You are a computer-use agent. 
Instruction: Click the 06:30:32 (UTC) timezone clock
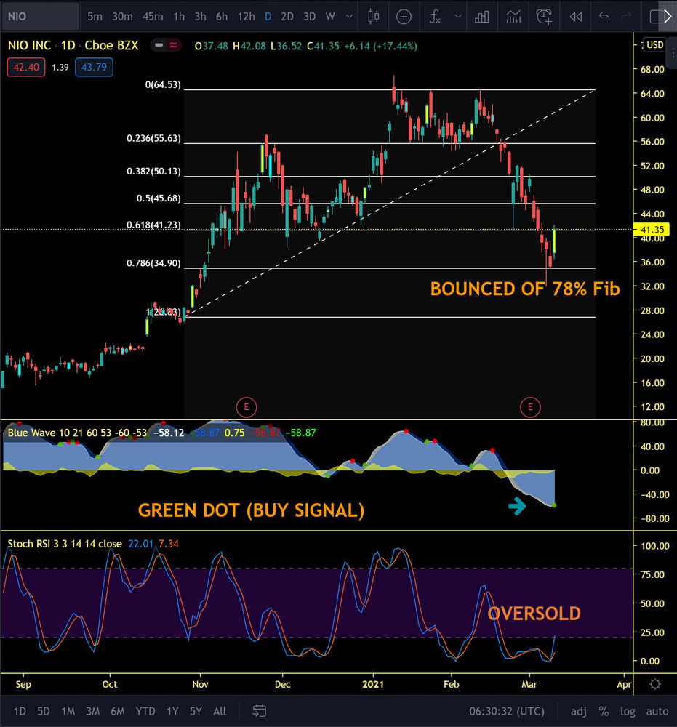coord(506,711)
